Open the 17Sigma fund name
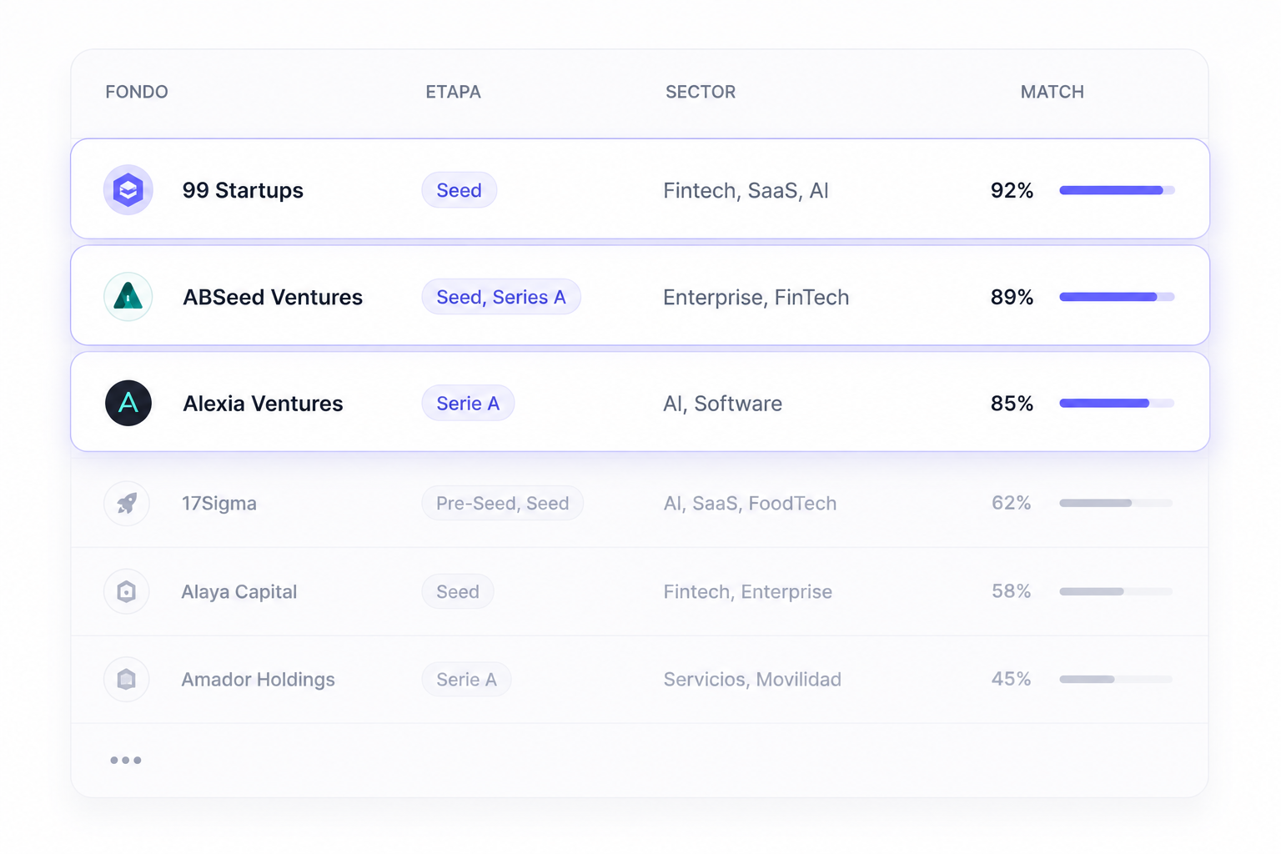Image resolution: width=1281 pixels, height=854 pixels. coord(219,504)
